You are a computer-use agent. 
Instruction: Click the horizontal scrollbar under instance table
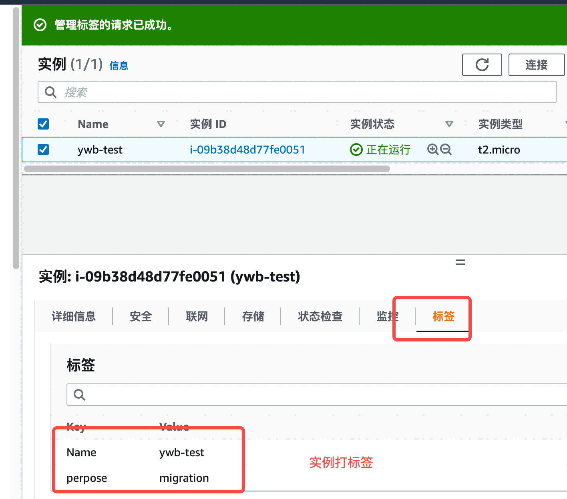point(207,169)
